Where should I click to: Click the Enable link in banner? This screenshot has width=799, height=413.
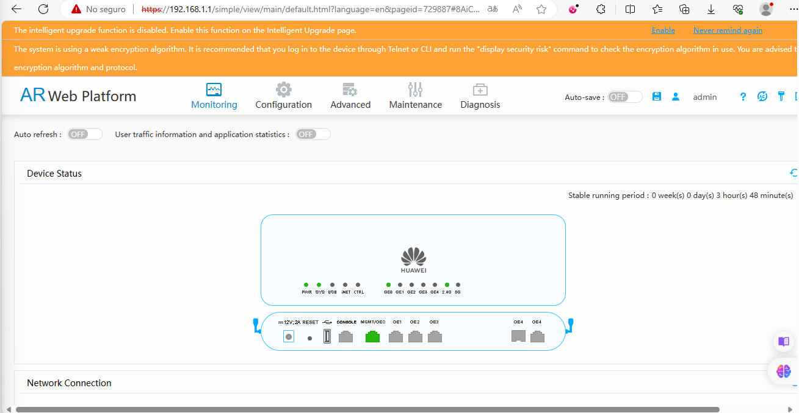pyautogui.click(x=663, y=30)
